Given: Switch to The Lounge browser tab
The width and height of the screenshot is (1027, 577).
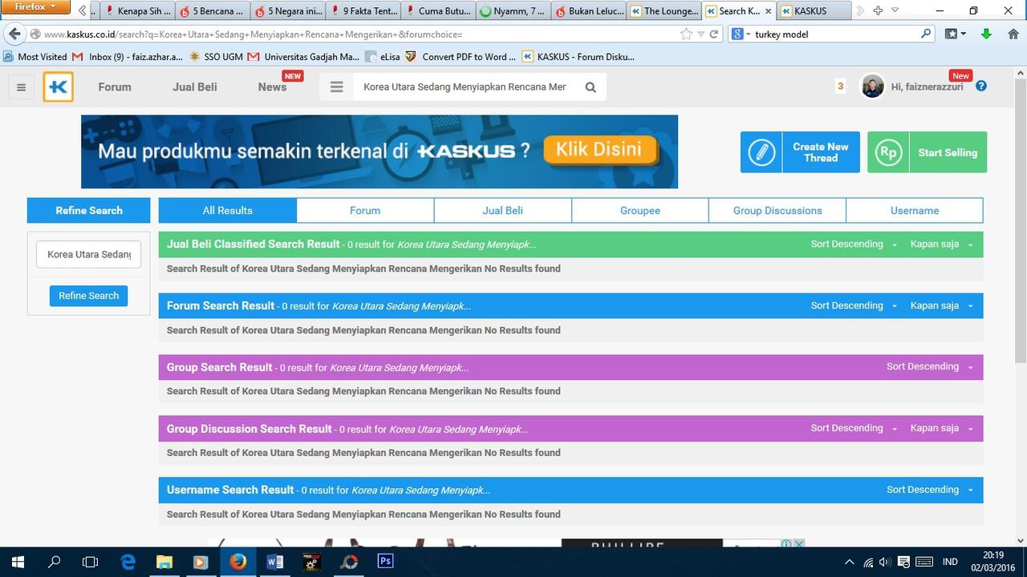Looking at the screenshot, I should (x=664, y=11).
